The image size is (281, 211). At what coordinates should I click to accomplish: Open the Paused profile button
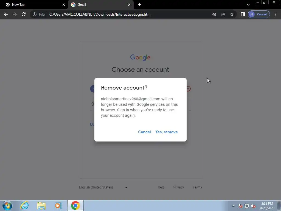pyautogui.click(x=259, y=14)
